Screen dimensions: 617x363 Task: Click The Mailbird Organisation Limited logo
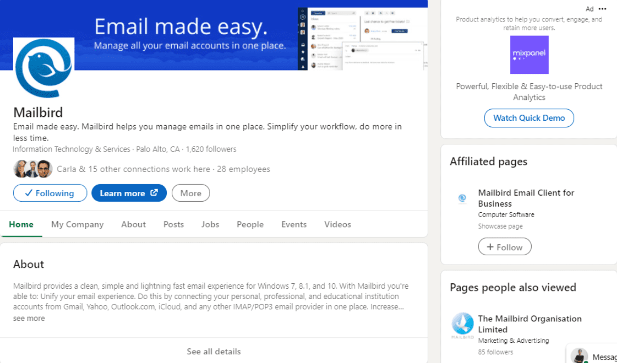[x=462, y=325]
